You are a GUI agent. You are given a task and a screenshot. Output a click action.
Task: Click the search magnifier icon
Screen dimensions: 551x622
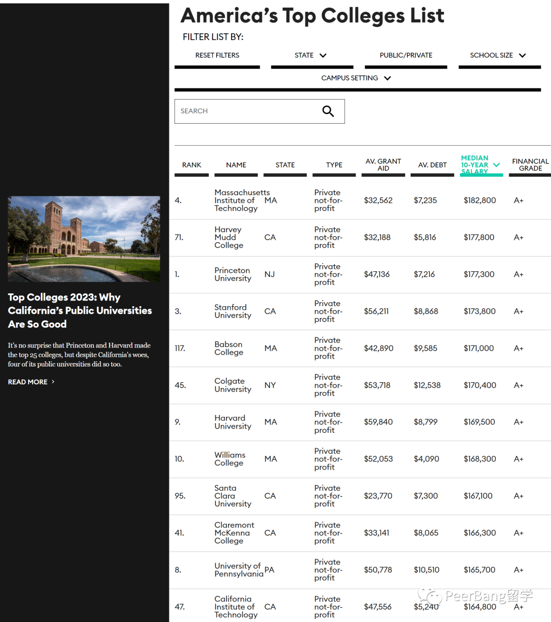pyautogui.click(x=328, y=111)
